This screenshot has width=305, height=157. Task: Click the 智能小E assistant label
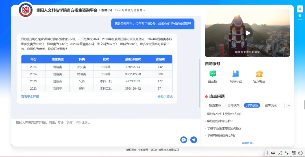(107, 10)
